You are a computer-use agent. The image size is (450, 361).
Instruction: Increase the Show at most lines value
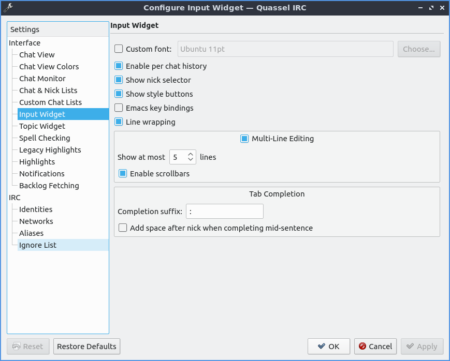(191, 154)
